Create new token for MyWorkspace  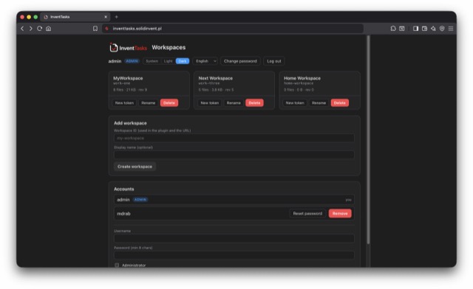tap(124, 103)
